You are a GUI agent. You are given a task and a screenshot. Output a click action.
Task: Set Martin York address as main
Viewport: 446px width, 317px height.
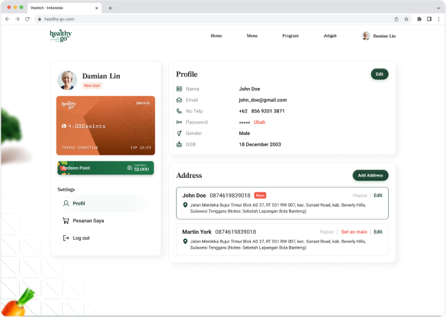pos(354,232)
